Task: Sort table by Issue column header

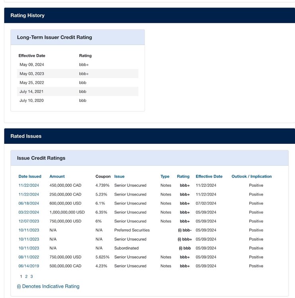Action: click(x=119, y=176)
